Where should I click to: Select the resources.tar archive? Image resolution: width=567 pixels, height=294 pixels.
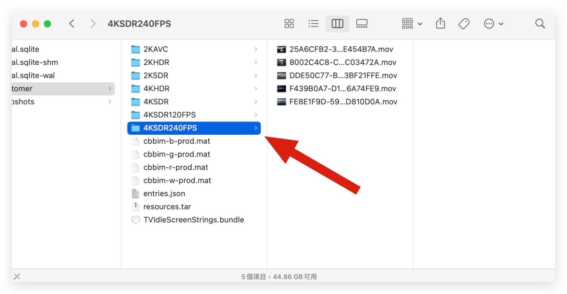click(194, 207)
